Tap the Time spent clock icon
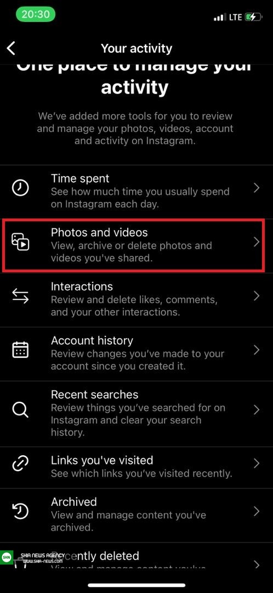 pyautogui.click(x=20, y=188)
